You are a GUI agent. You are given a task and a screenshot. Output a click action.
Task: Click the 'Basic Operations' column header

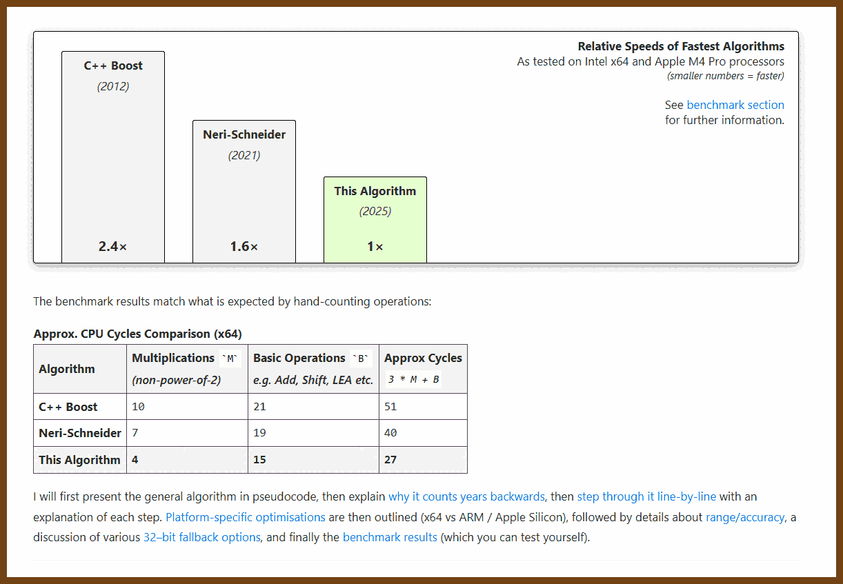point(299,358)
